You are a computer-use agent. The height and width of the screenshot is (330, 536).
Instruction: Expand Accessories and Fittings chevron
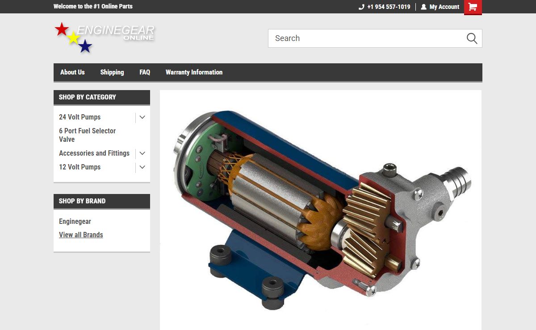[x=142, y=153]
